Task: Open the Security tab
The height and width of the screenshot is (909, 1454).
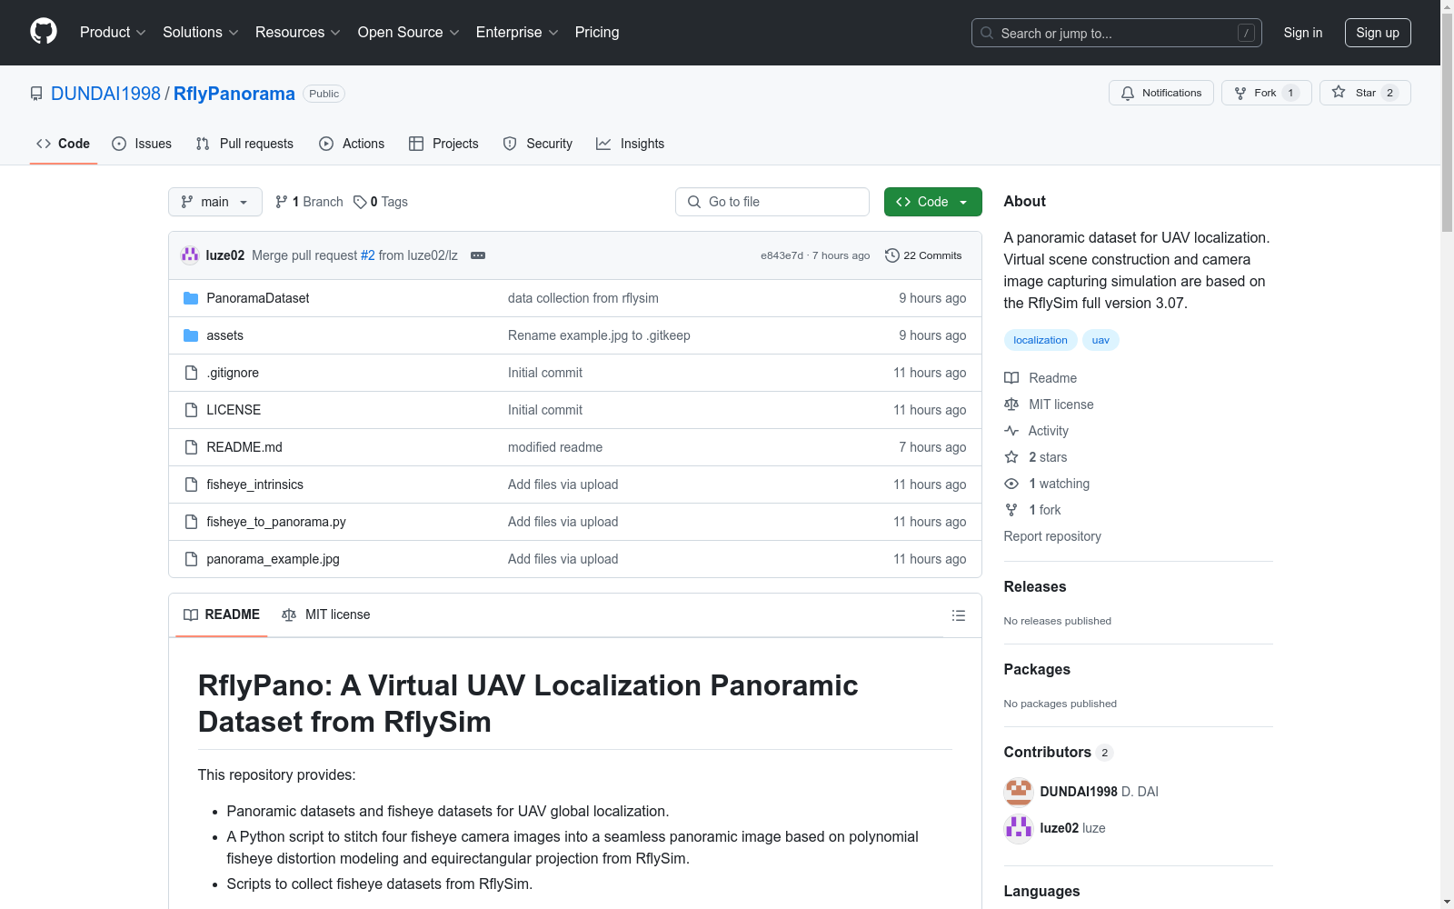Action: pyautogui.click(x=538, y=144)
